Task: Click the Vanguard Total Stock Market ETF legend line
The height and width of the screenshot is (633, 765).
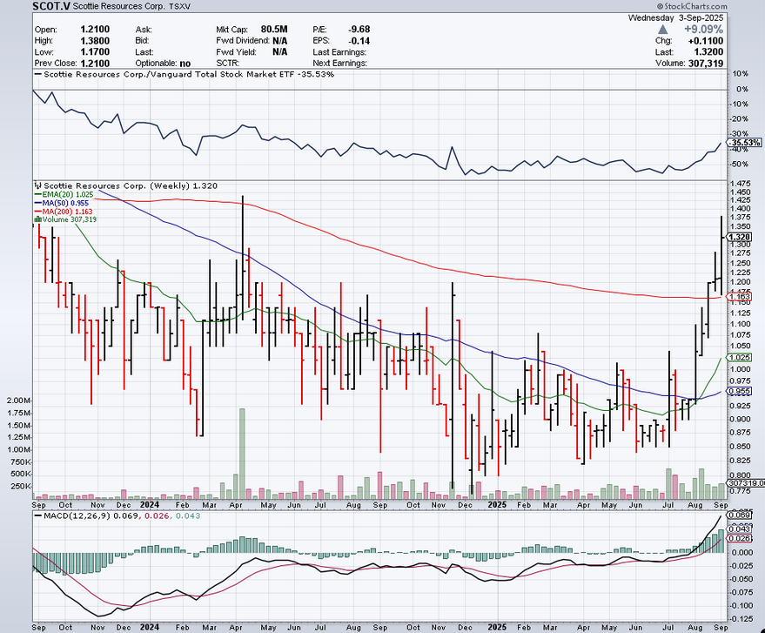Action: (x=37, y=75)
